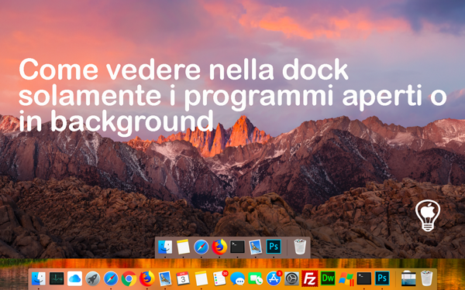The width and height of the screenshot is (465, 290).
Task: Open Notes in the smaller upper dock
Action: tap(183, 247)
